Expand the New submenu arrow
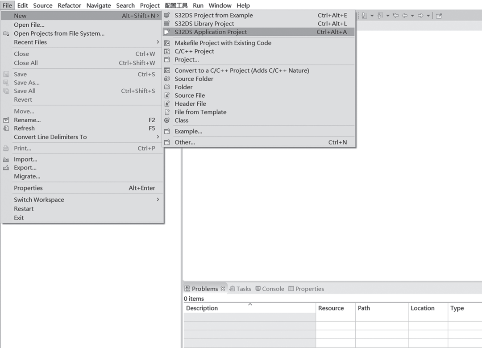Screen dimensions: 482x348 pos(158,15)
